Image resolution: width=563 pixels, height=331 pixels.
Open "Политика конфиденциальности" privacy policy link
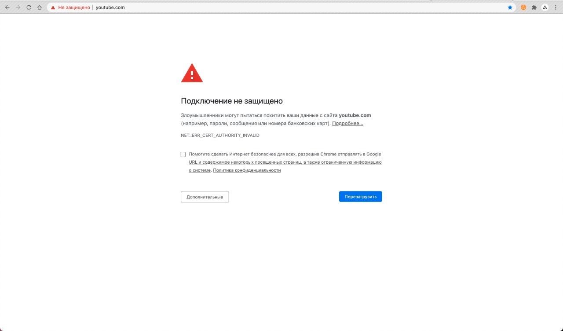pos(247,170)
